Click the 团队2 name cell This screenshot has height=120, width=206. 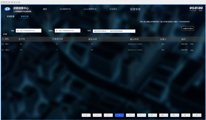[7, 50]
